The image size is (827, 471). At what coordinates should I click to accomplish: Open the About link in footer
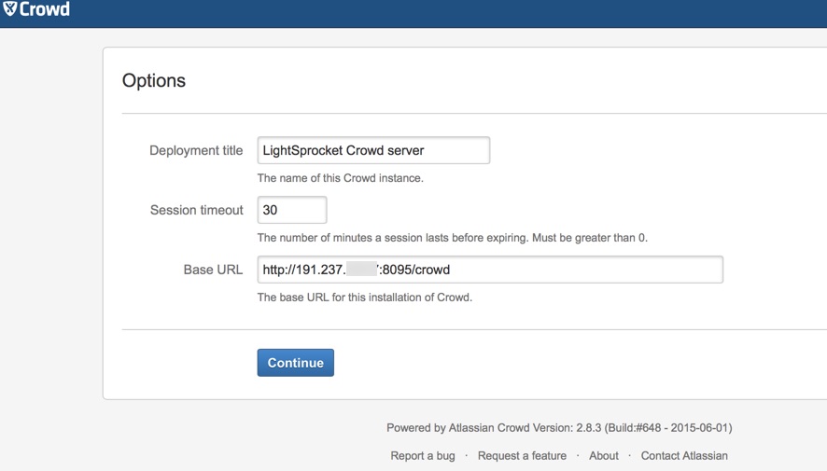[x=603, y=455]
